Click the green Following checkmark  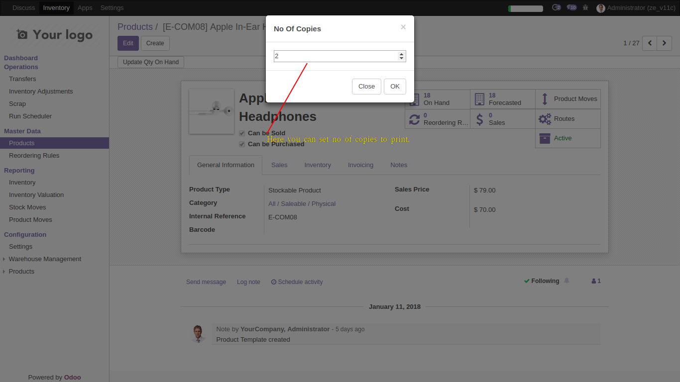527,281
